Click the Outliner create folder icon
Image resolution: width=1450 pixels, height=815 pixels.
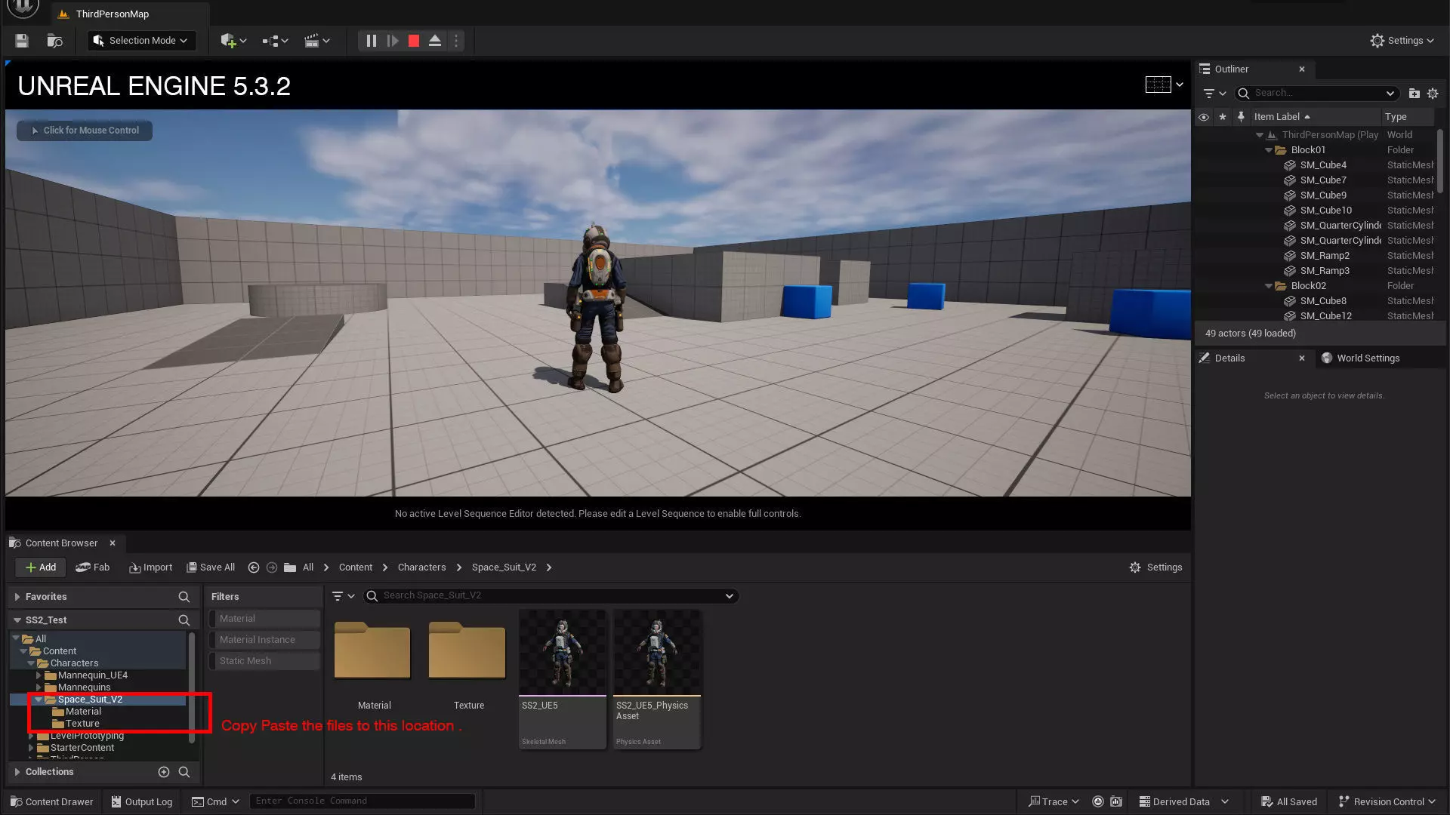tap(1414, 94)
